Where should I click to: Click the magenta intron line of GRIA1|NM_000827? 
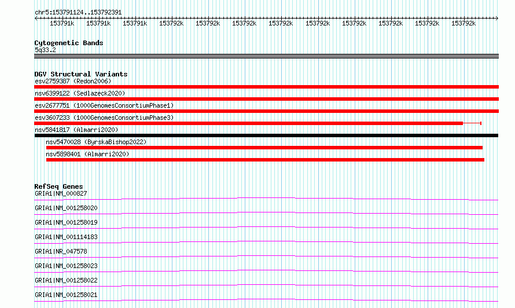266,199
